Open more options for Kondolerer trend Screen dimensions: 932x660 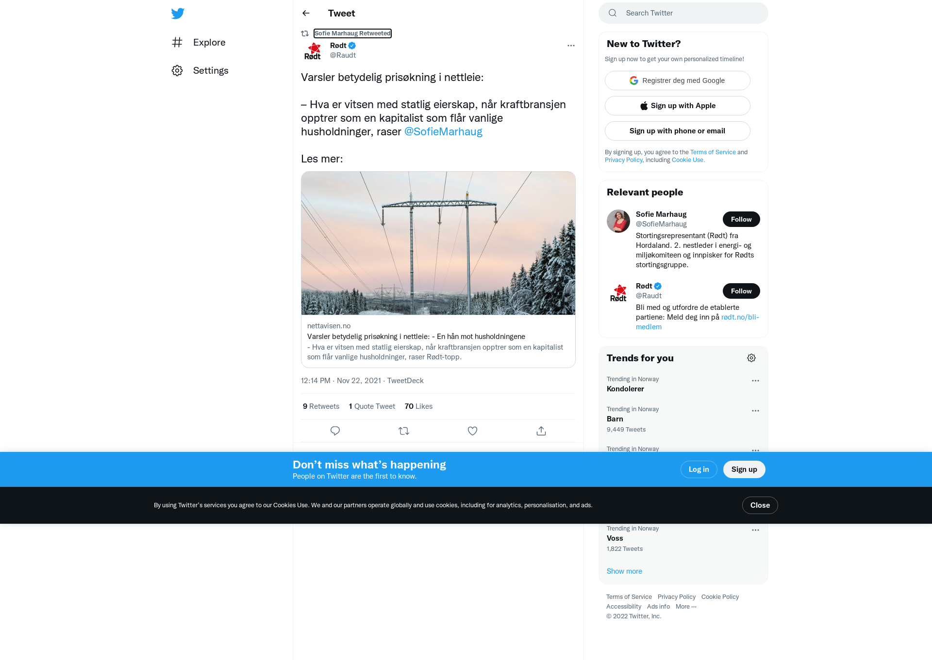(755, 381)
